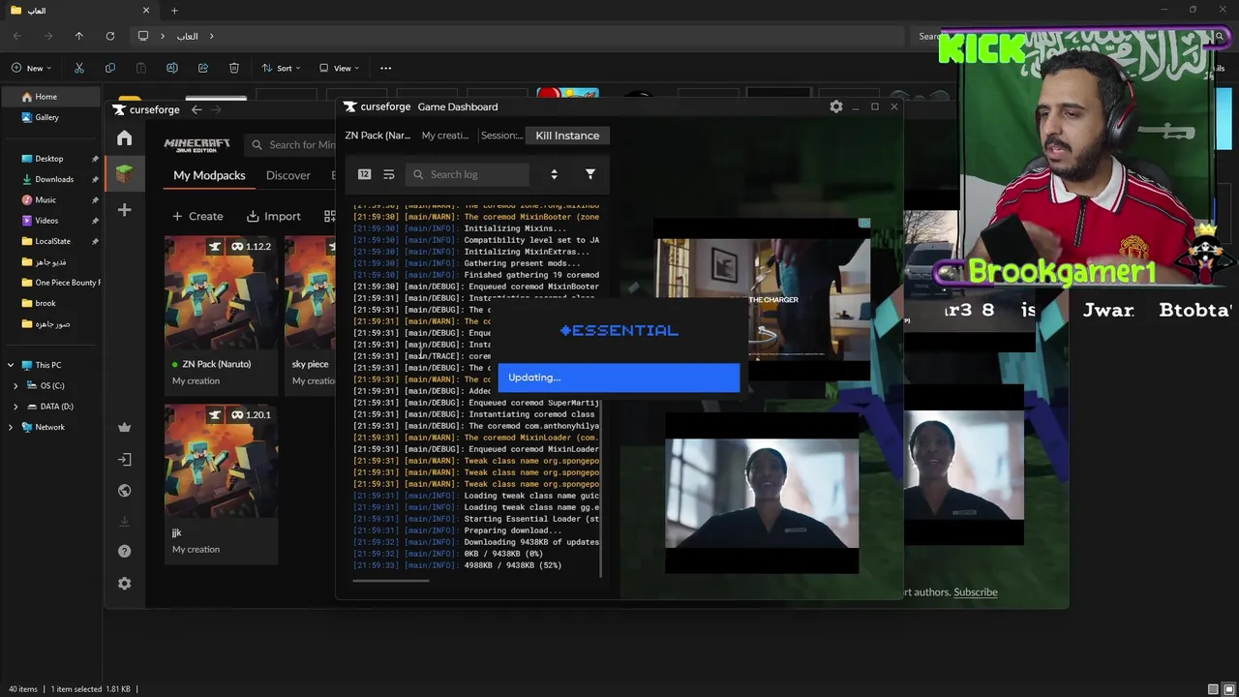Image resolution: width=1239 pixels, height=697 pixels.
Task: Refresh the File Explorer folder view
Action: click(x=110, y=36)
